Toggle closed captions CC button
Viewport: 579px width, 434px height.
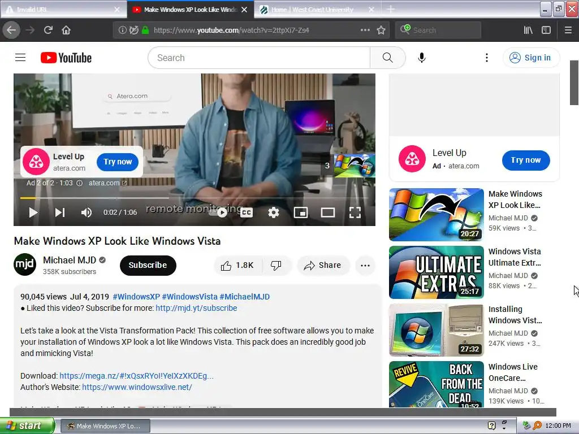tap(247, 212)
